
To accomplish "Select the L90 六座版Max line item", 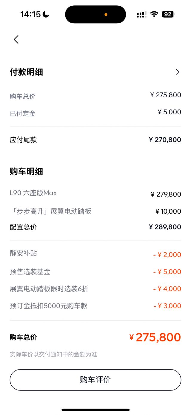I will pos(95,193).
